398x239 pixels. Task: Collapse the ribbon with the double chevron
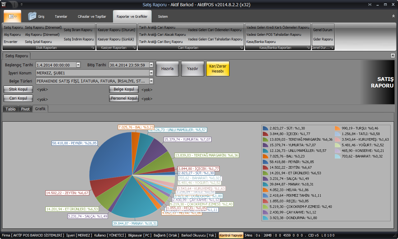point(393,16)
